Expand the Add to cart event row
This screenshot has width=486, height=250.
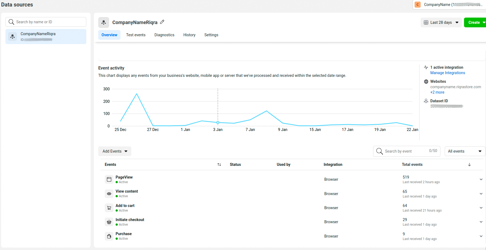point(481,208)
